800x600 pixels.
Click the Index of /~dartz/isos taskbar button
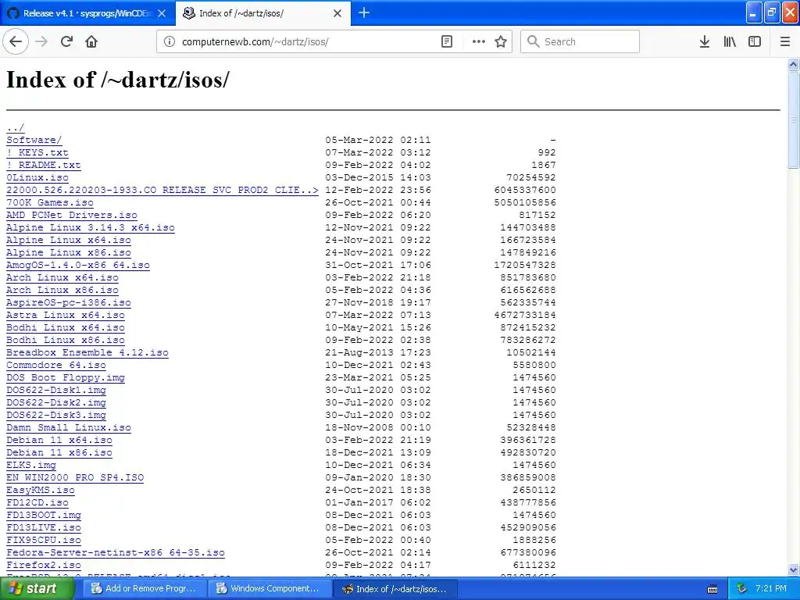tap(395, 588)
